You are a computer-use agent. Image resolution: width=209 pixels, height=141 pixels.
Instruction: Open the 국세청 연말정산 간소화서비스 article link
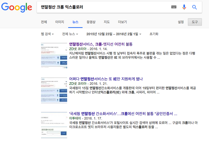(123, 114)
